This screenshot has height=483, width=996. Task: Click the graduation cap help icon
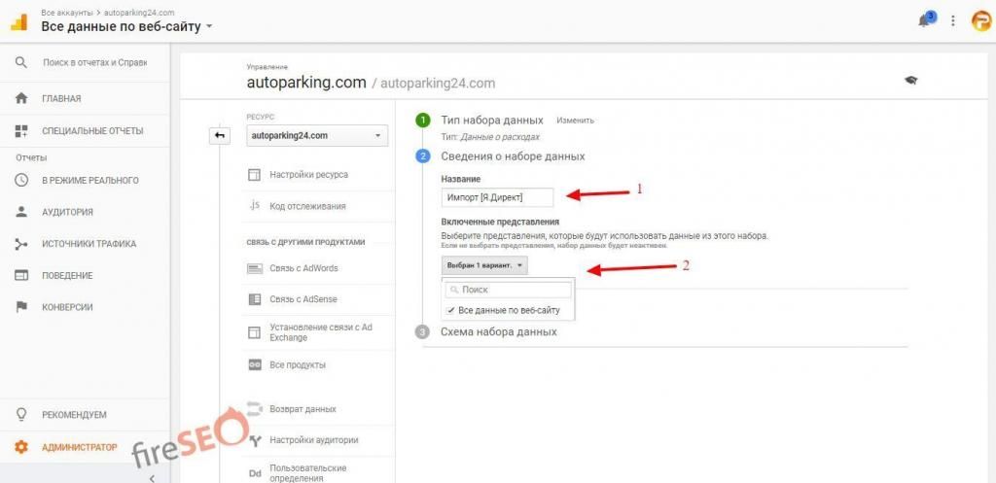(x=911, y=81)
